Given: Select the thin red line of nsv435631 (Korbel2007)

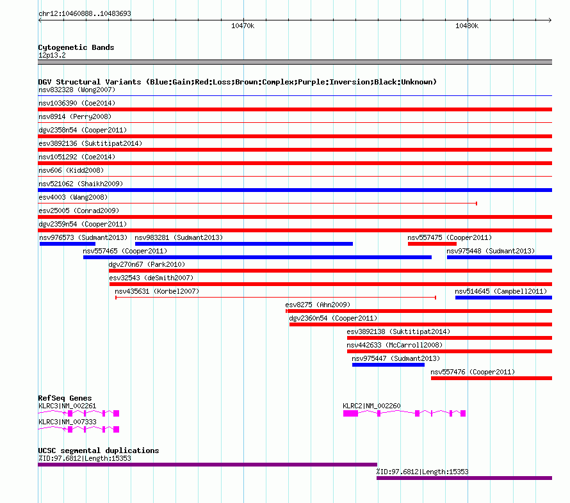Looking at the screenshot, I should 275,298.
